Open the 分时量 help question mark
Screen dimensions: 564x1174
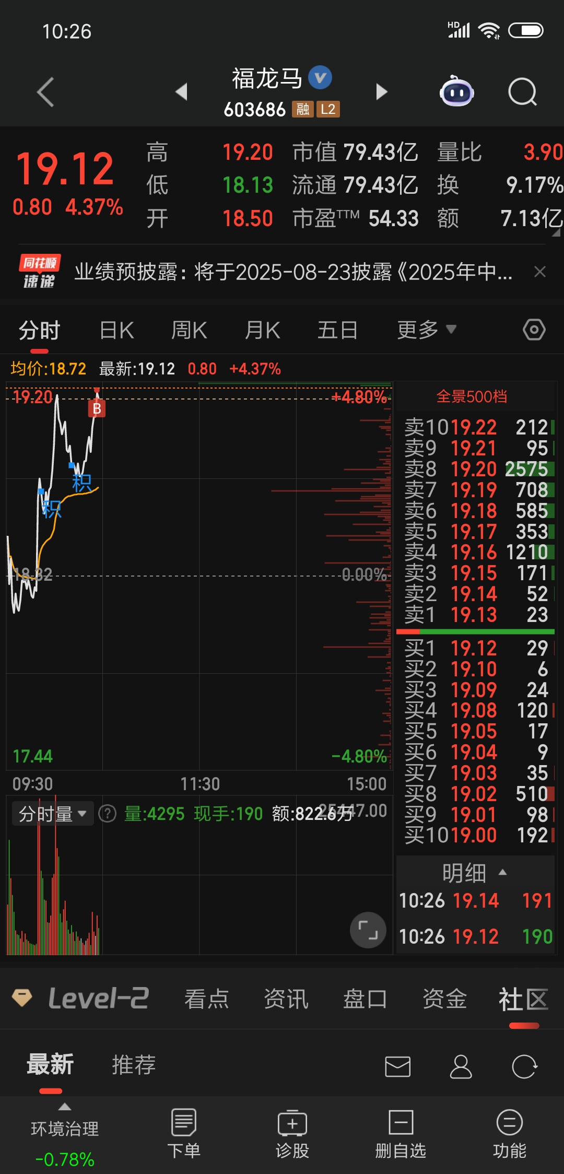[x=108, y=813]
